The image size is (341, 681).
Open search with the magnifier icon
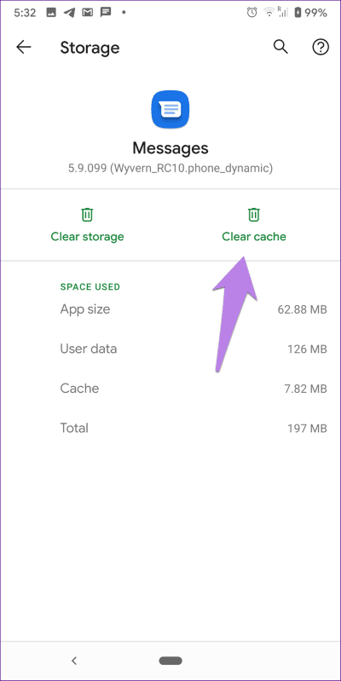coord(280,47)
